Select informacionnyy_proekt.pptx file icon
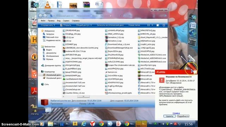 coord(106,93)
